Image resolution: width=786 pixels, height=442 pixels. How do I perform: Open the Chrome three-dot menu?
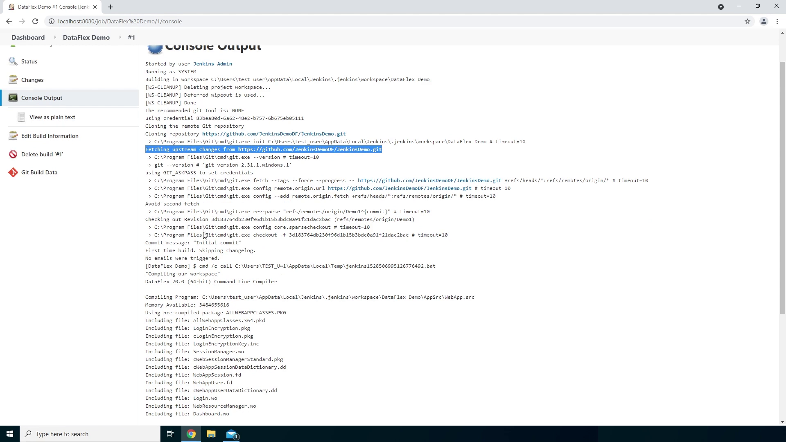[777, 21]
